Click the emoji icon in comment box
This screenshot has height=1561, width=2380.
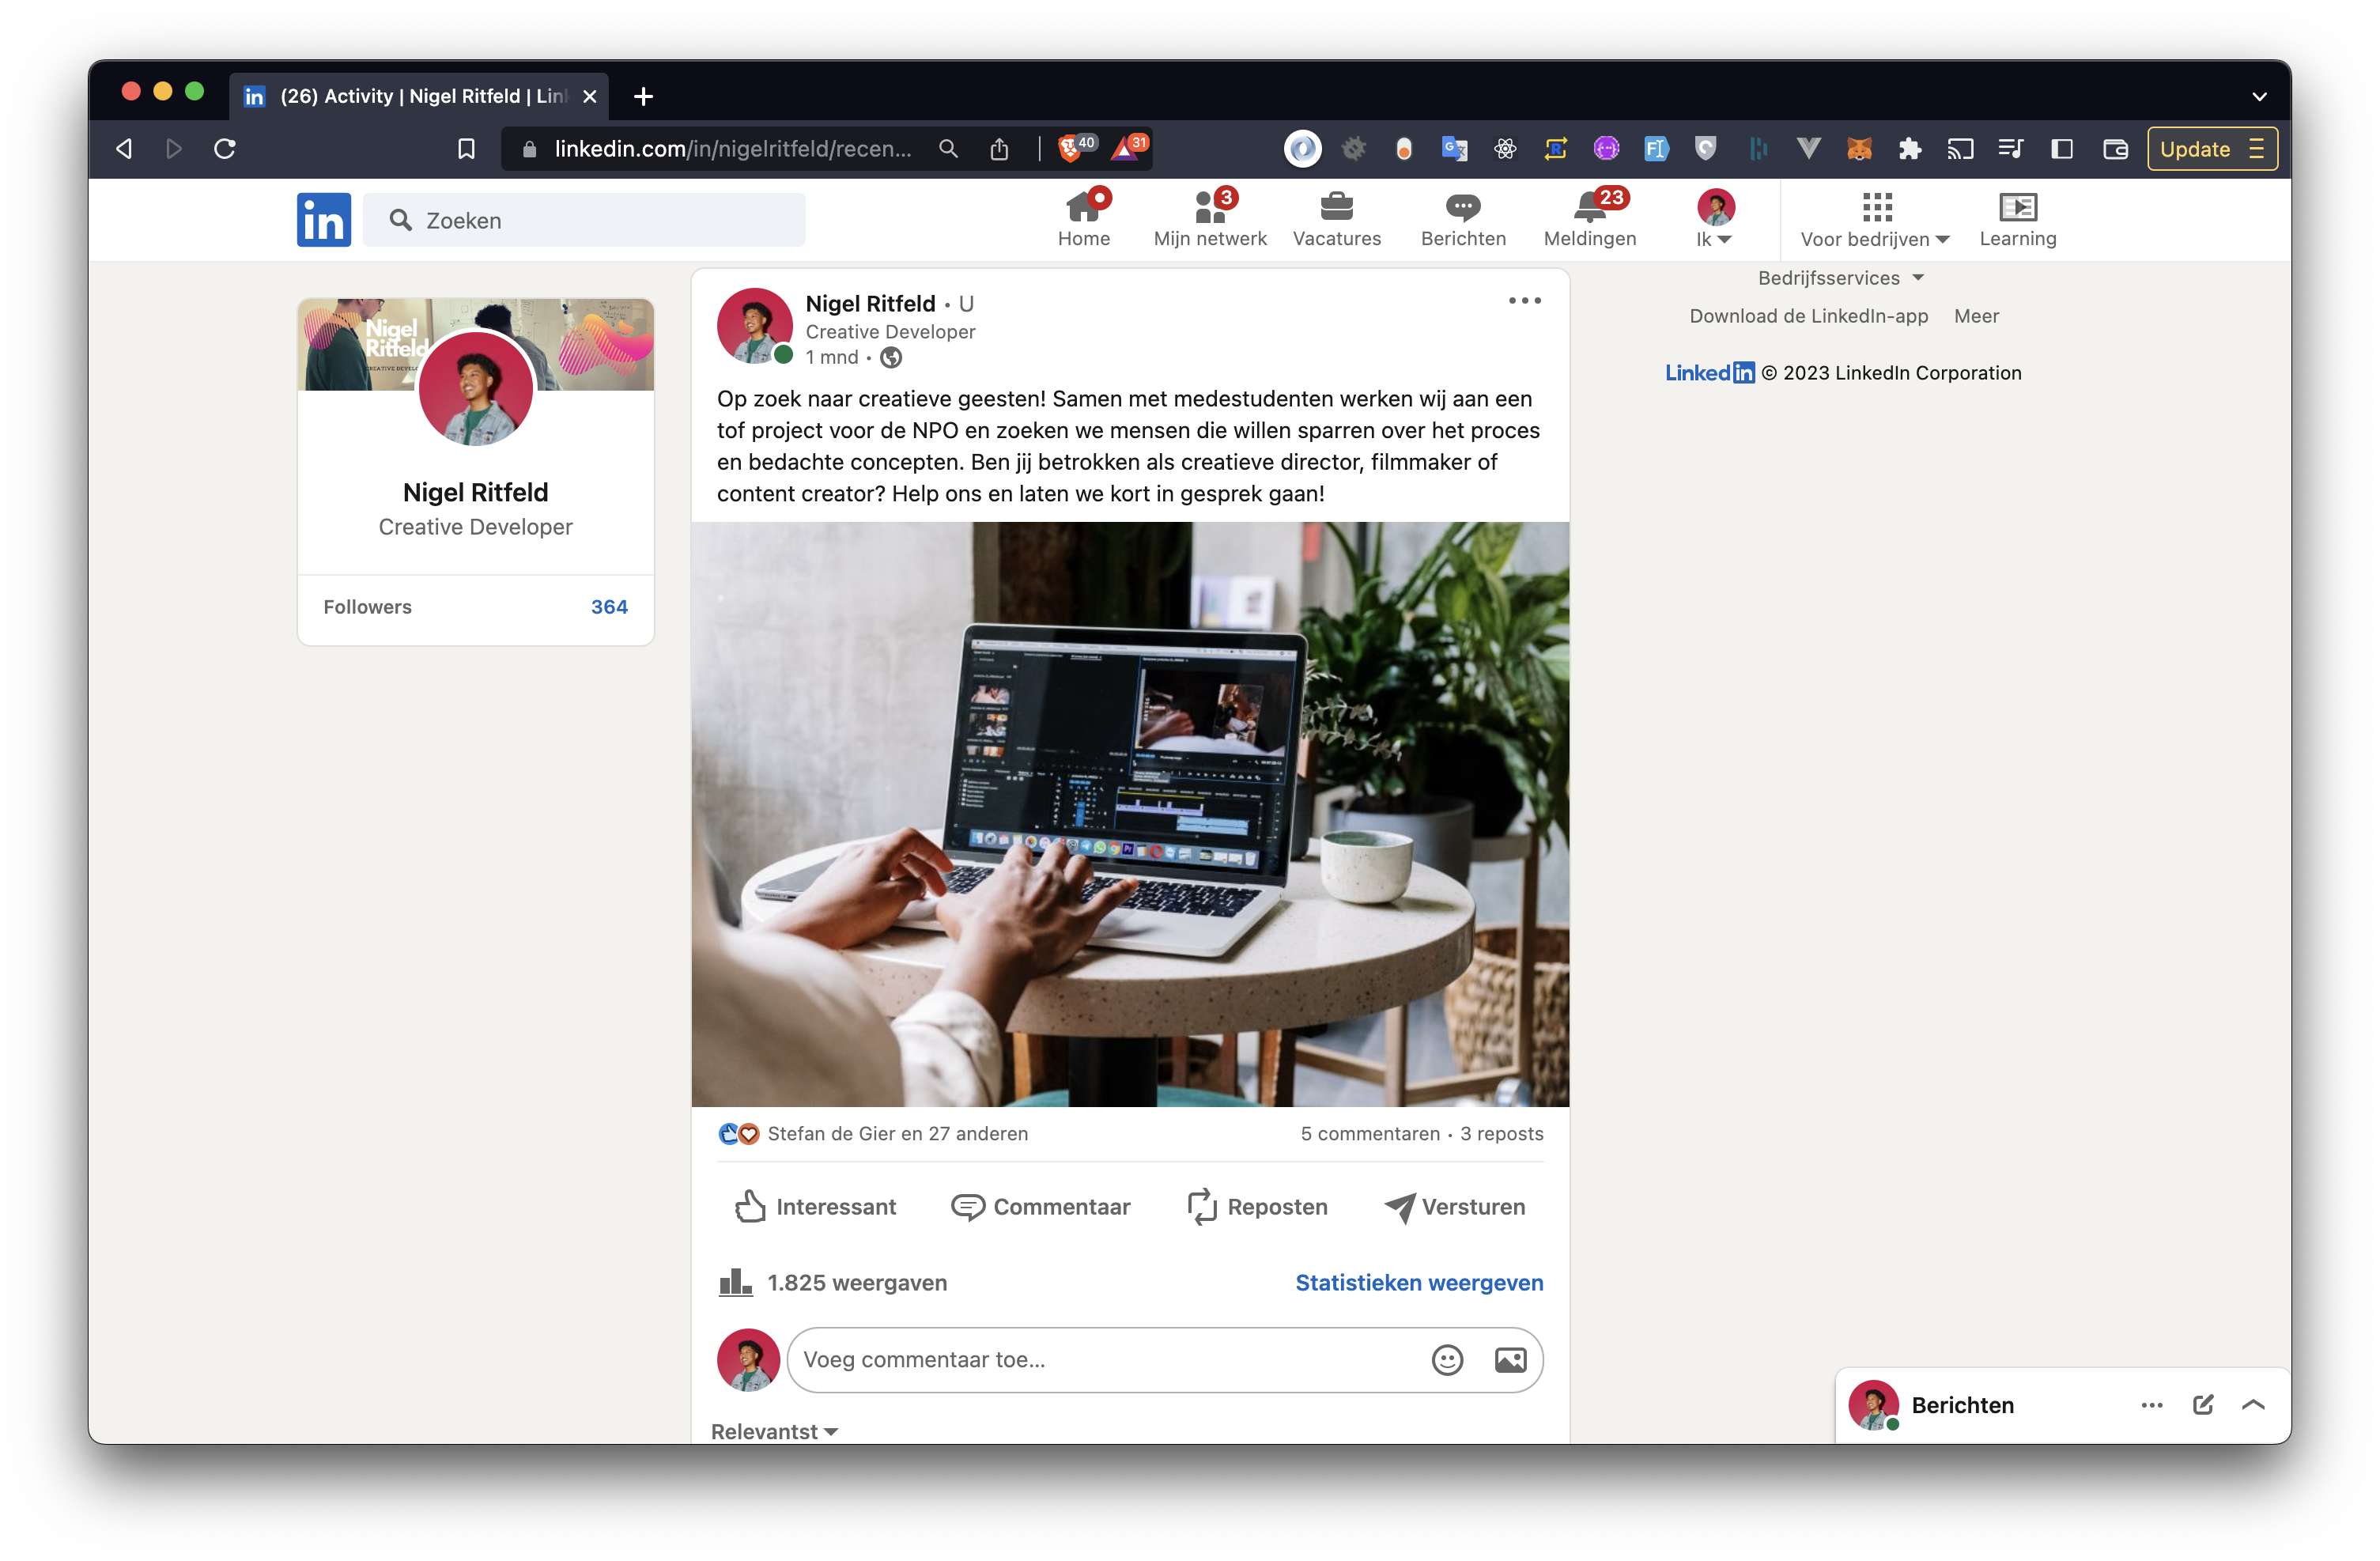coord(1446,1359)
